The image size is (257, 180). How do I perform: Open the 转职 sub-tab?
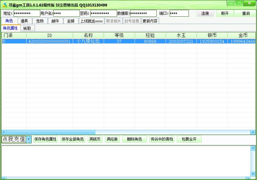coord(28,28)
